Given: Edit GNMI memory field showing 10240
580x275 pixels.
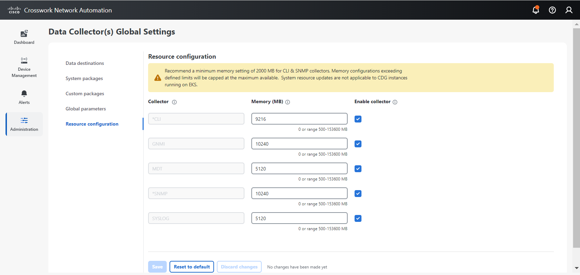Looking at the screenshot, I should point(299,144).
